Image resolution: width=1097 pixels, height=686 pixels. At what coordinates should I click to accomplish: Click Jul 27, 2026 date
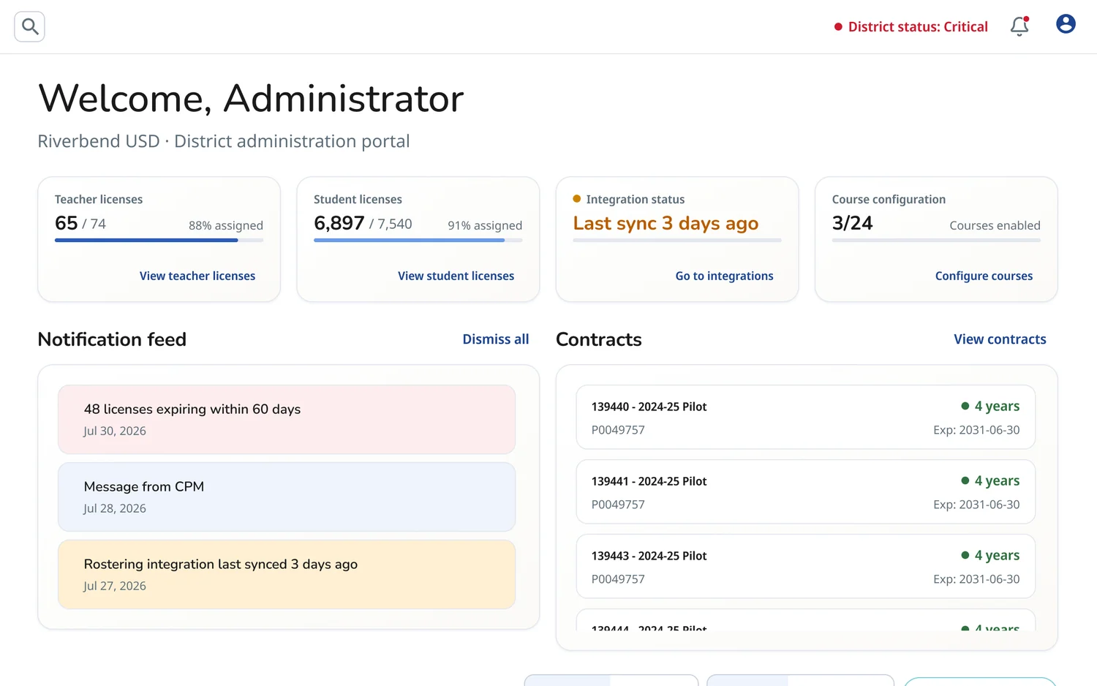pyautogui.click(x=115, y=586)
